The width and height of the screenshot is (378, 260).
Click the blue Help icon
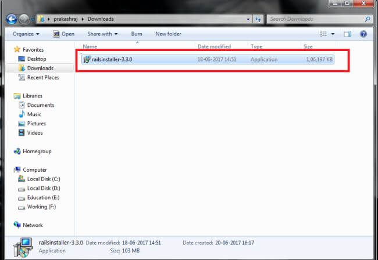point(363,34)
